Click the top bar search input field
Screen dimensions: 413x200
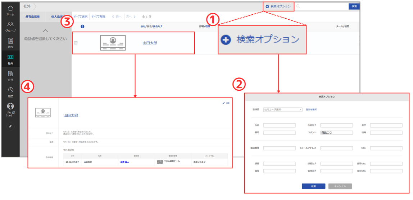(324, 6)
